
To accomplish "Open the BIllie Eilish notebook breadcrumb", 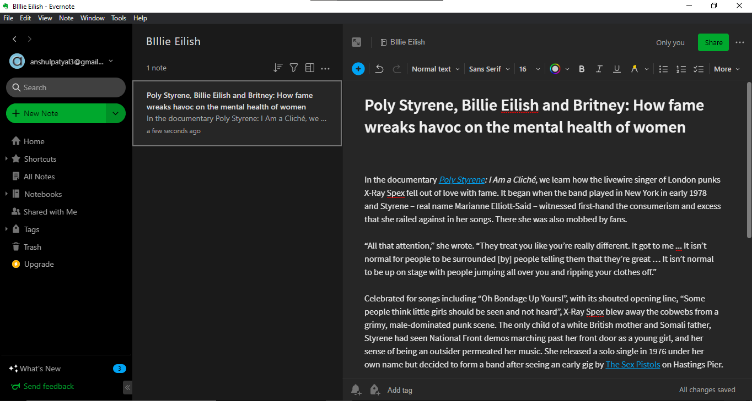I will (x=402, y=42).
